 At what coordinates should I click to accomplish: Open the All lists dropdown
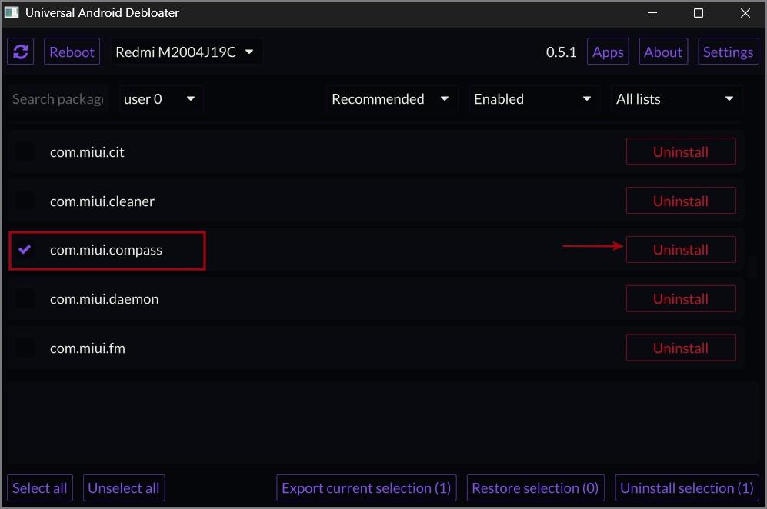[x=676, y=99]
